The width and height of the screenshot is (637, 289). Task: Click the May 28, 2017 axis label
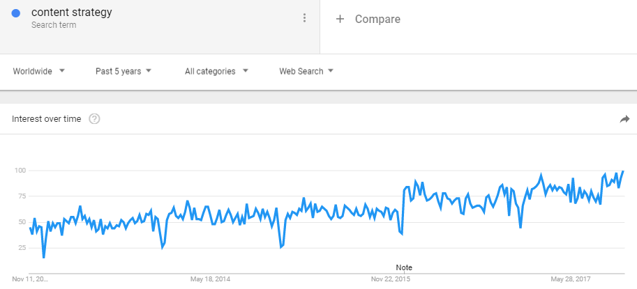click(x=571, y=279)
